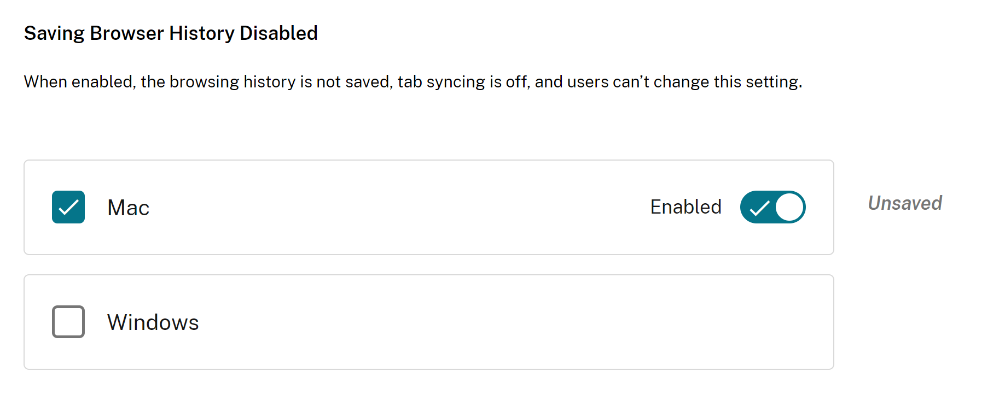Image resolution: width=1005 pixels, height=419 pixels.
Task: Click the Windows platform label
Action: point(153,322)
